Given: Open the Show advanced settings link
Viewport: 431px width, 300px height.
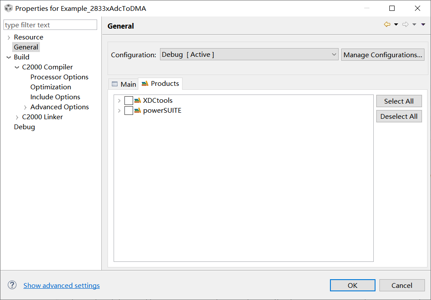Looking at the screenshot, I should pyautogui.click(x=61, y=285).
